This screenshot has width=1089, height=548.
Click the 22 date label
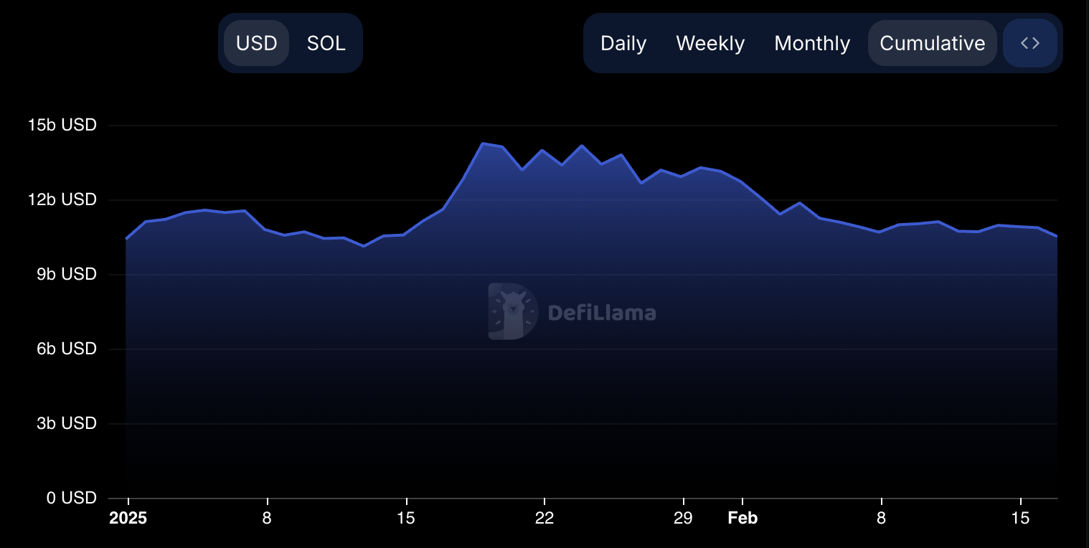[544, 518]
